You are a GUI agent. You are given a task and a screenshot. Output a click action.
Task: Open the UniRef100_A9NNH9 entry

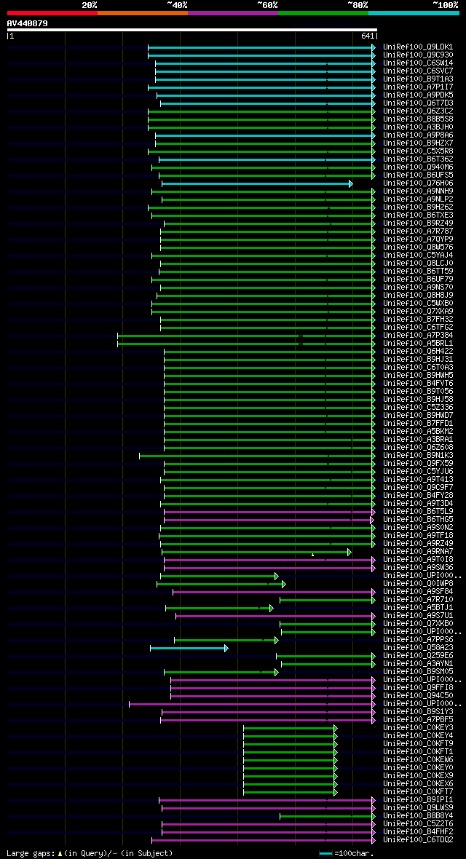(418, 191)
